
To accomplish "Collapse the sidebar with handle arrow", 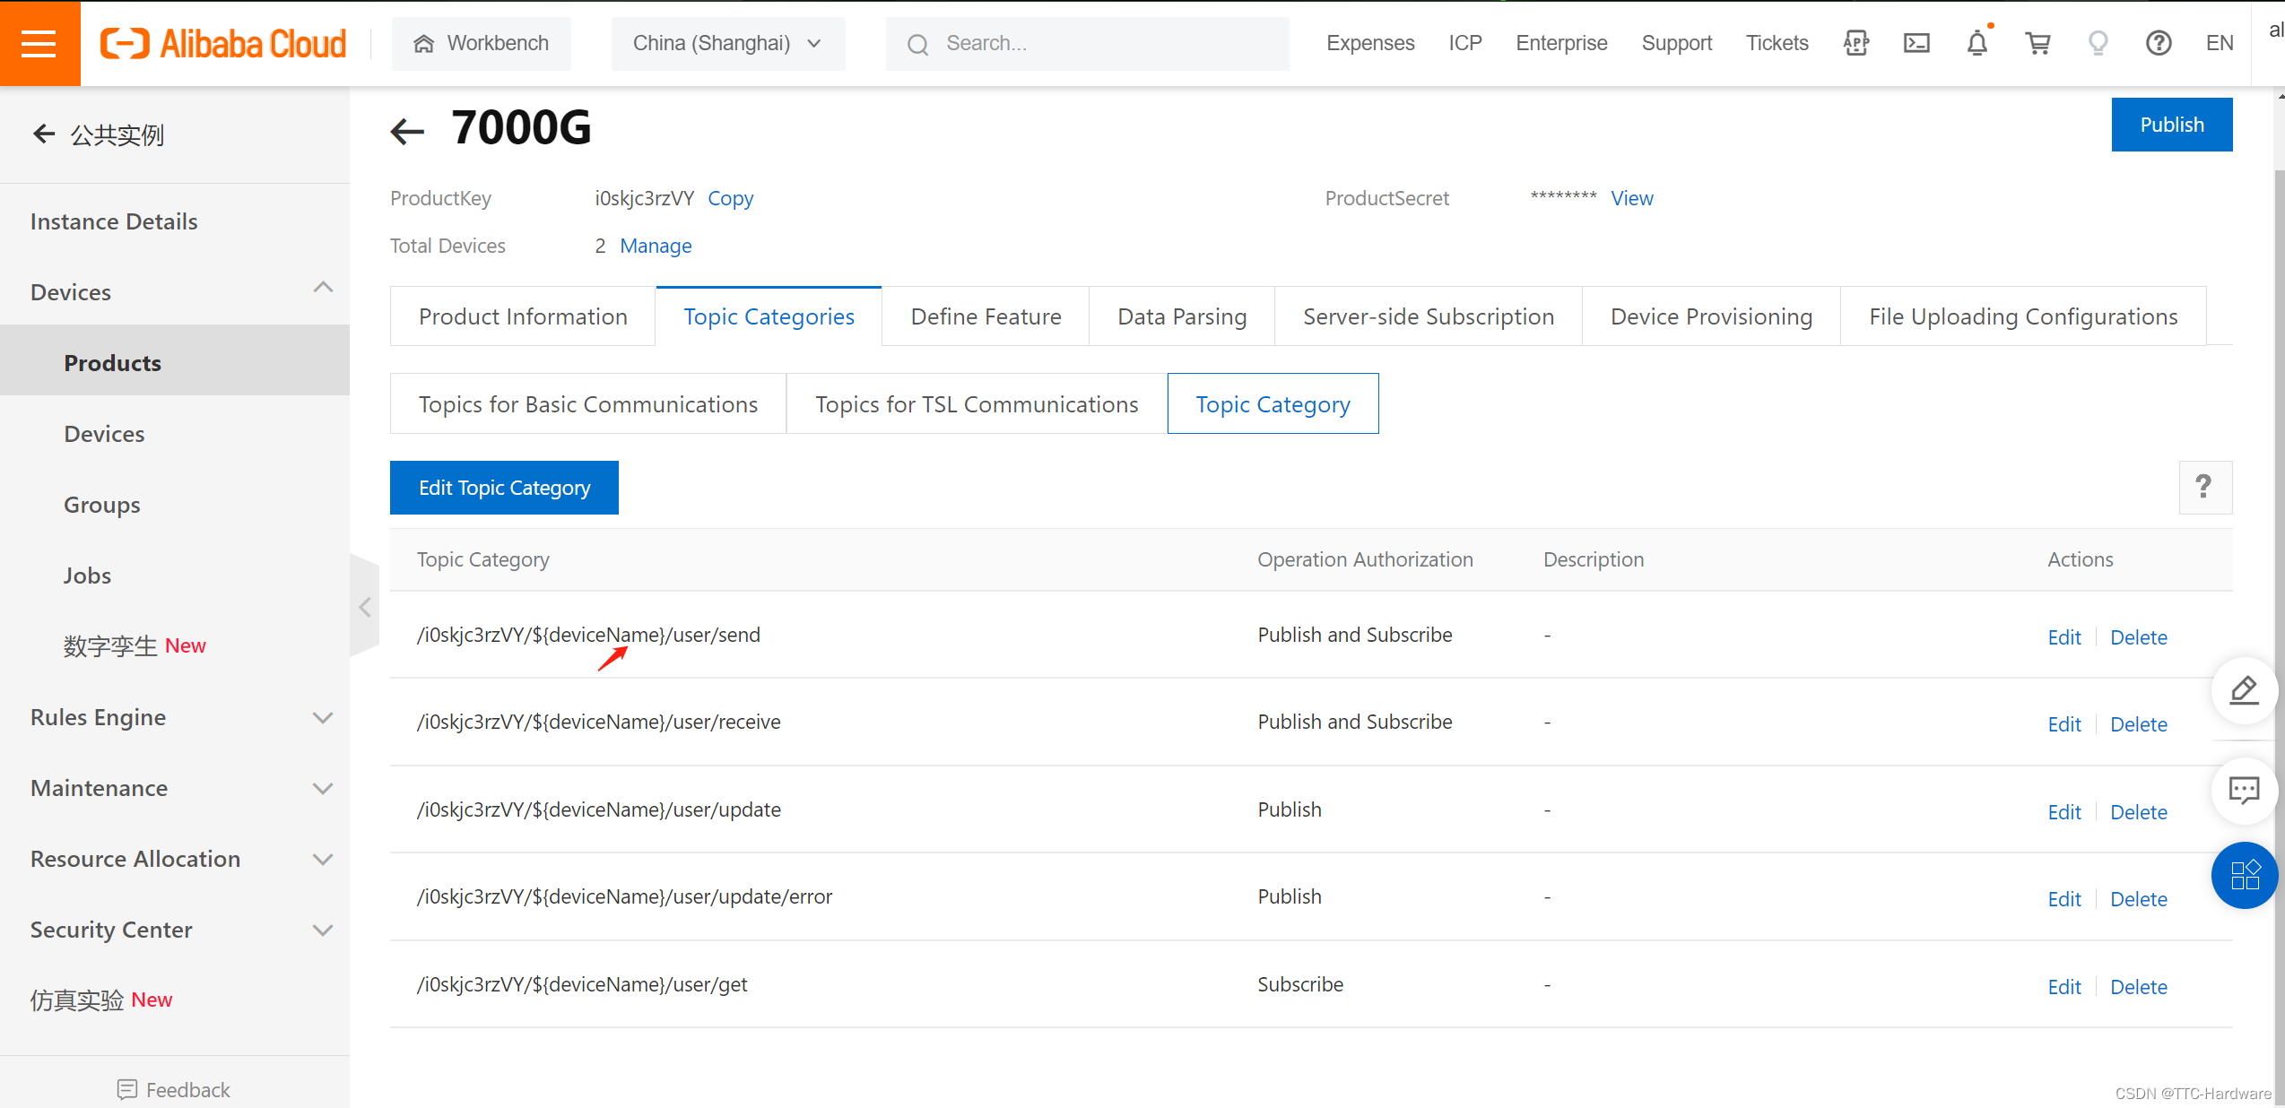I will (x=364, y=607).
